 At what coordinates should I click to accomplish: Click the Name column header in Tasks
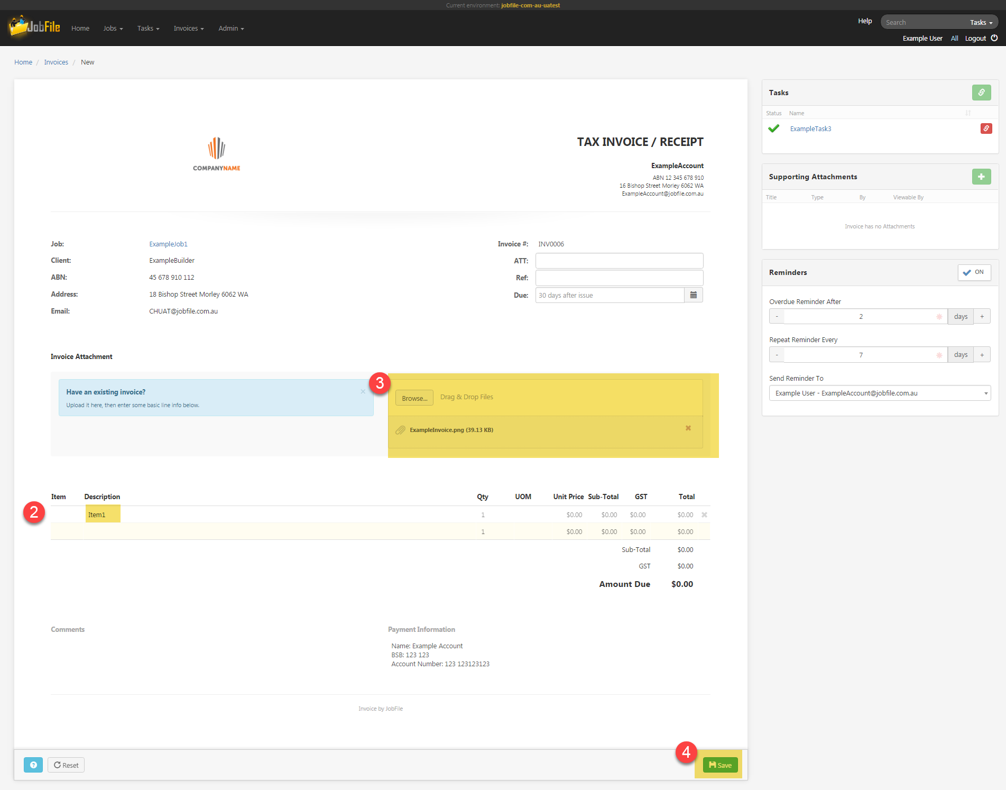[796, 113]
